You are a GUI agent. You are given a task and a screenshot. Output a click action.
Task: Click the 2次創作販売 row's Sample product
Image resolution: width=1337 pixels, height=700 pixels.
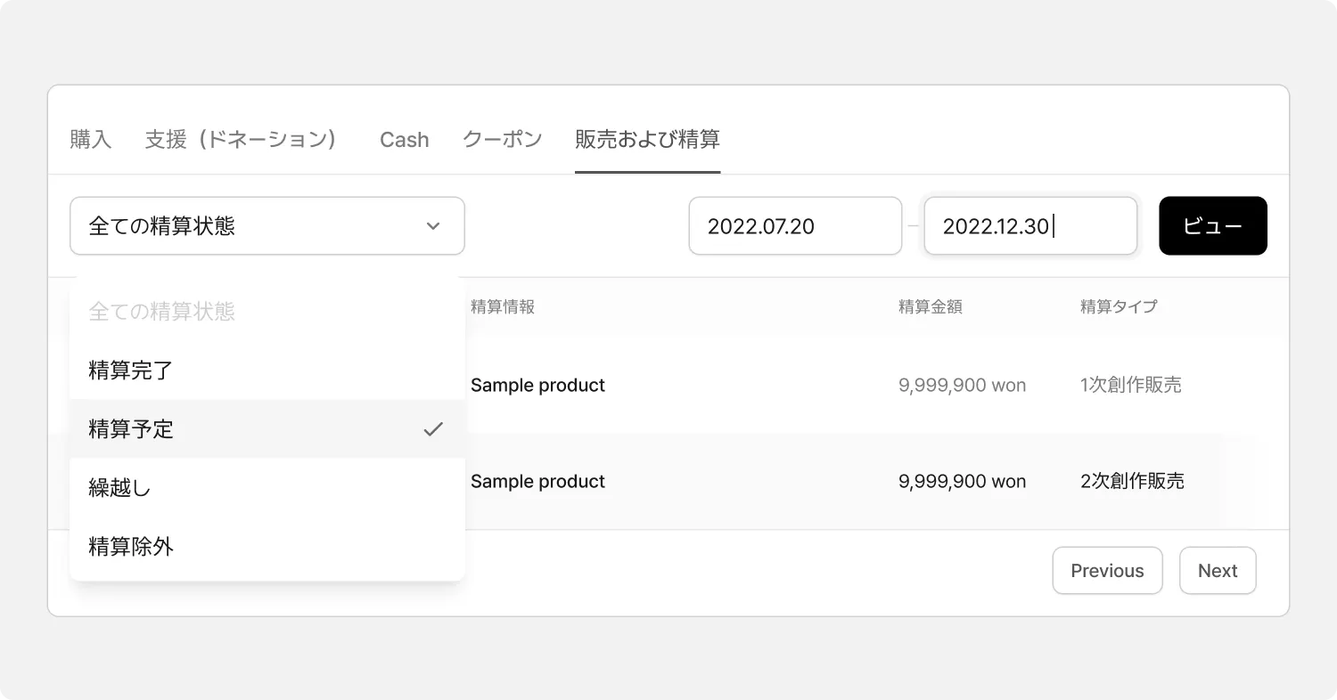537,482
